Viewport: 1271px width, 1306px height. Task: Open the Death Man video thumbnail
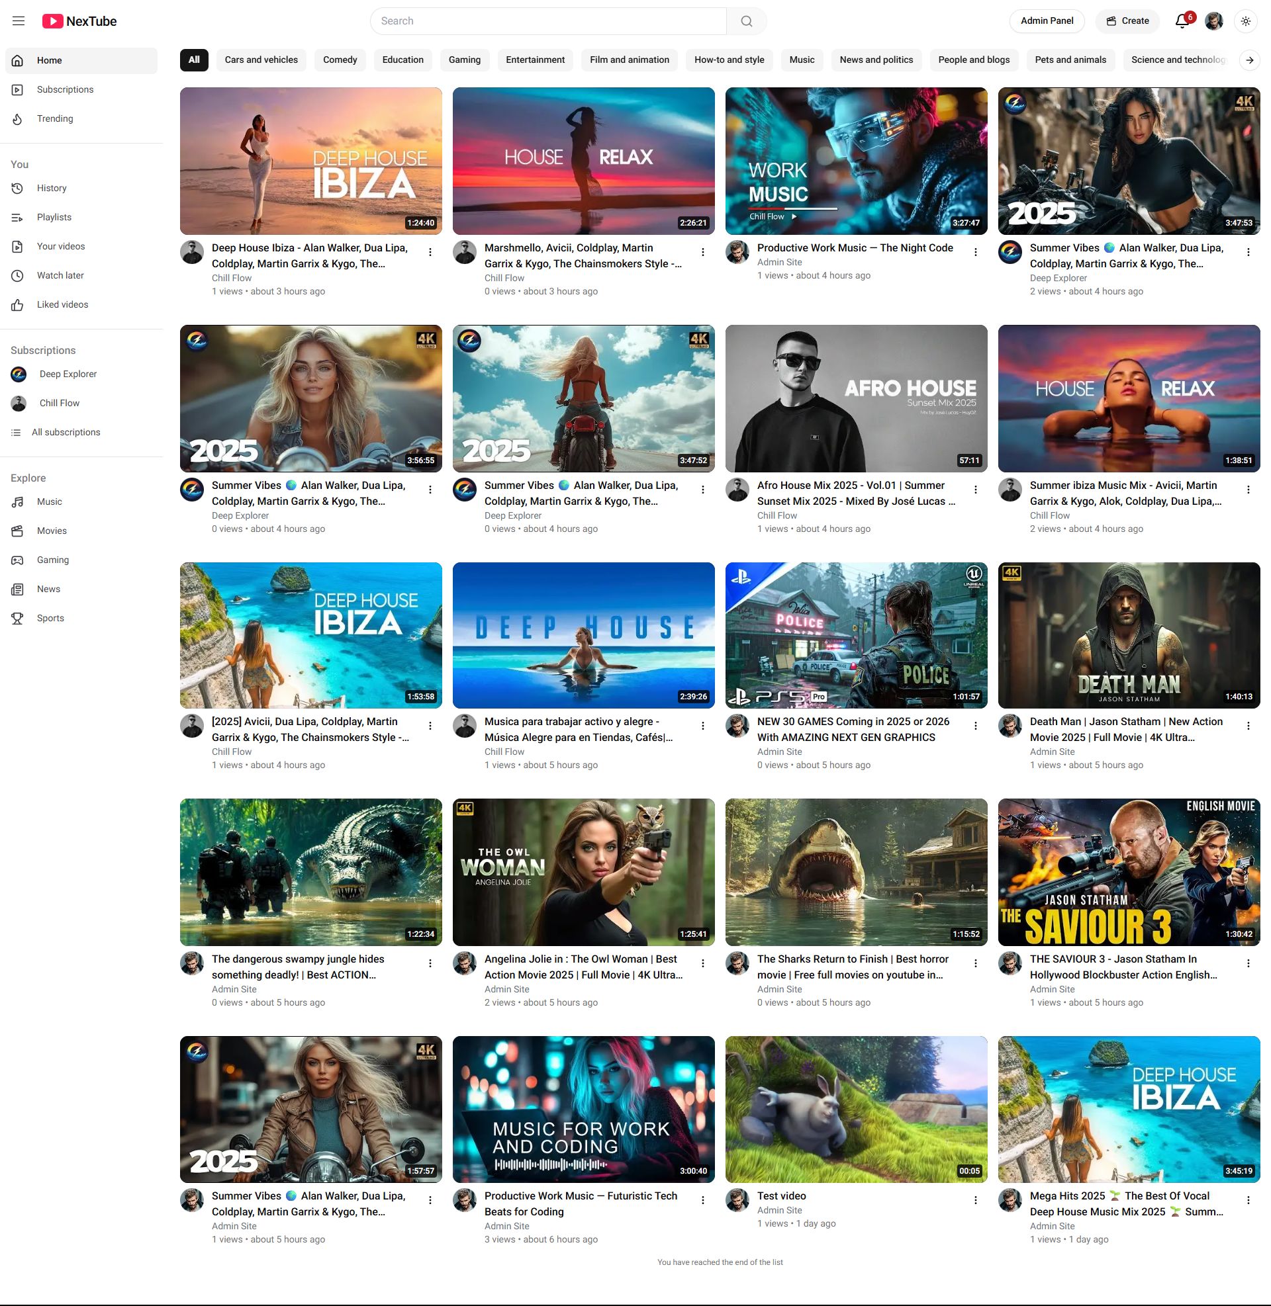1128,635
